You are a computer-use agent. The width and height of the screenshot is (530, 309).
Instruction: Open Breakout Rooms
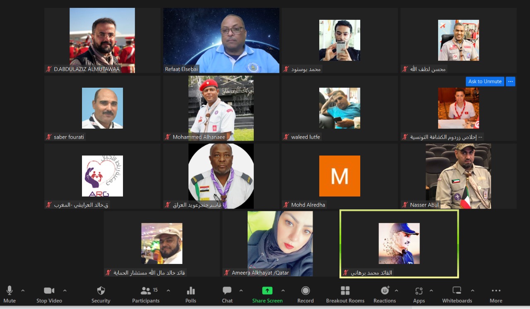click(345, 291)
